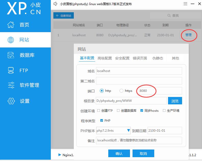Click the FTP server icon

click(11, 70)
